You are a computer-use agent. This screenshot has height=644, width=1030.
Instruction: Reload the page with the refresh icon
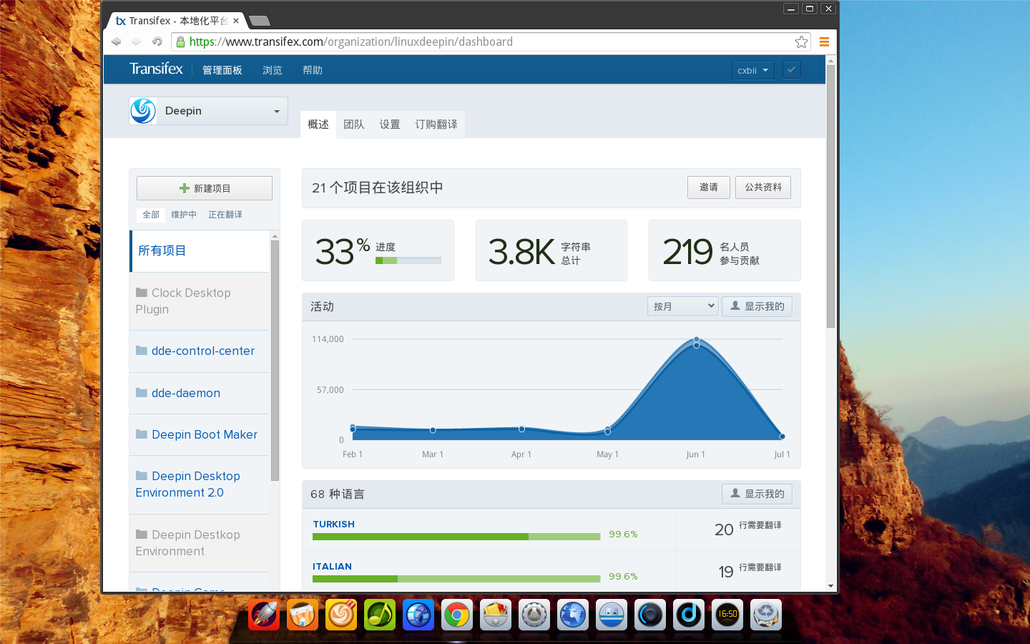point(157,42)
